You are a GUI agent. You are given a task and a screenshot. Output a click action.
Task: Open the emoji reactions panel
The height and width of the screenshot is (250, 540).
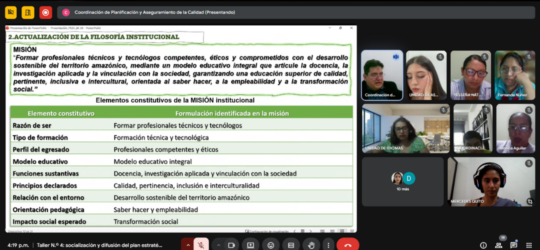[270, 245]
